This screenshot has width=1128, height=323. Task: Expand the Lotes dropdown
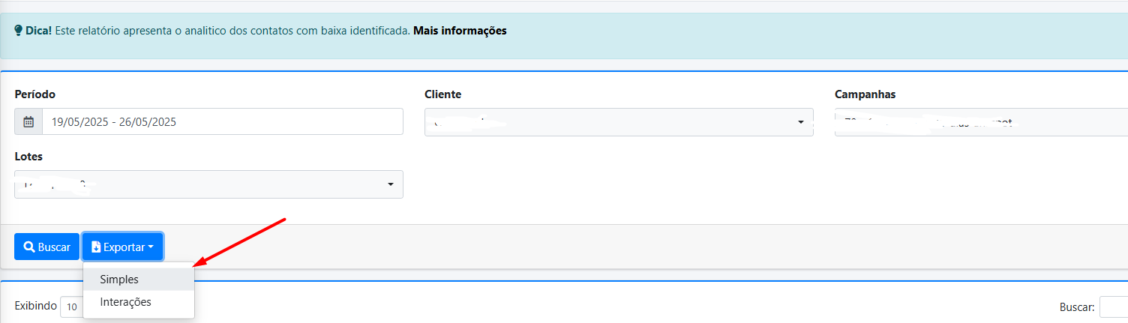click(208, 184)
